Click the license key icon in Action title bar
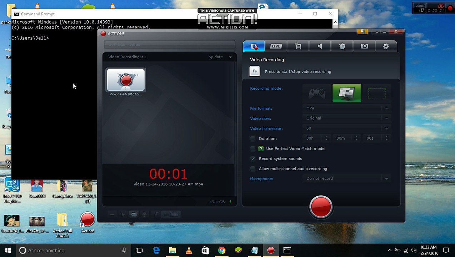The image size is (455, 257). tap(362, 32)
